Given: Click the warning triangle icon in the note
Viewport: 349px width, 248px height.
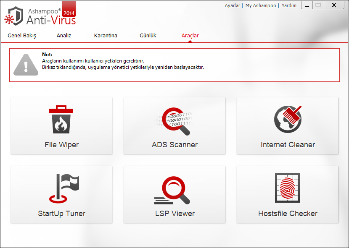Looking at the screenshot, I should click(x=26, y=65).
